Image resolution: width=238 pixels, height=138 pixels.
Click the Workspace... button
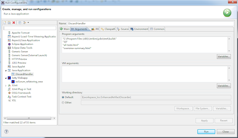pos(183,108)
